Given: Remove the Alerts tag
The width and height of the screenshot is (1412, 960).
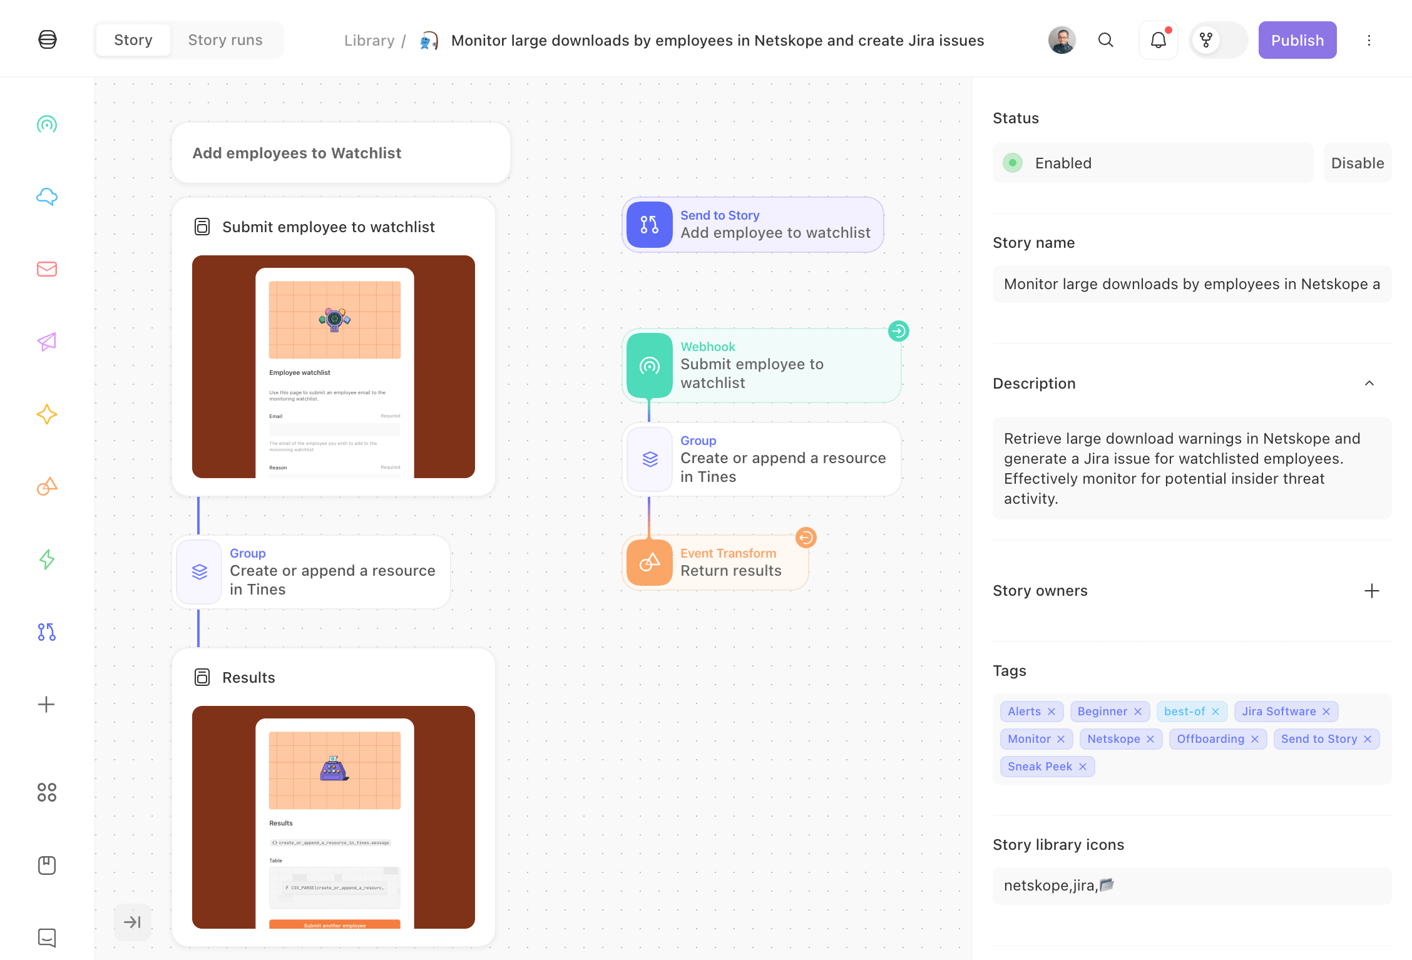Looking at the screenshot, I should click(1051, 712).
